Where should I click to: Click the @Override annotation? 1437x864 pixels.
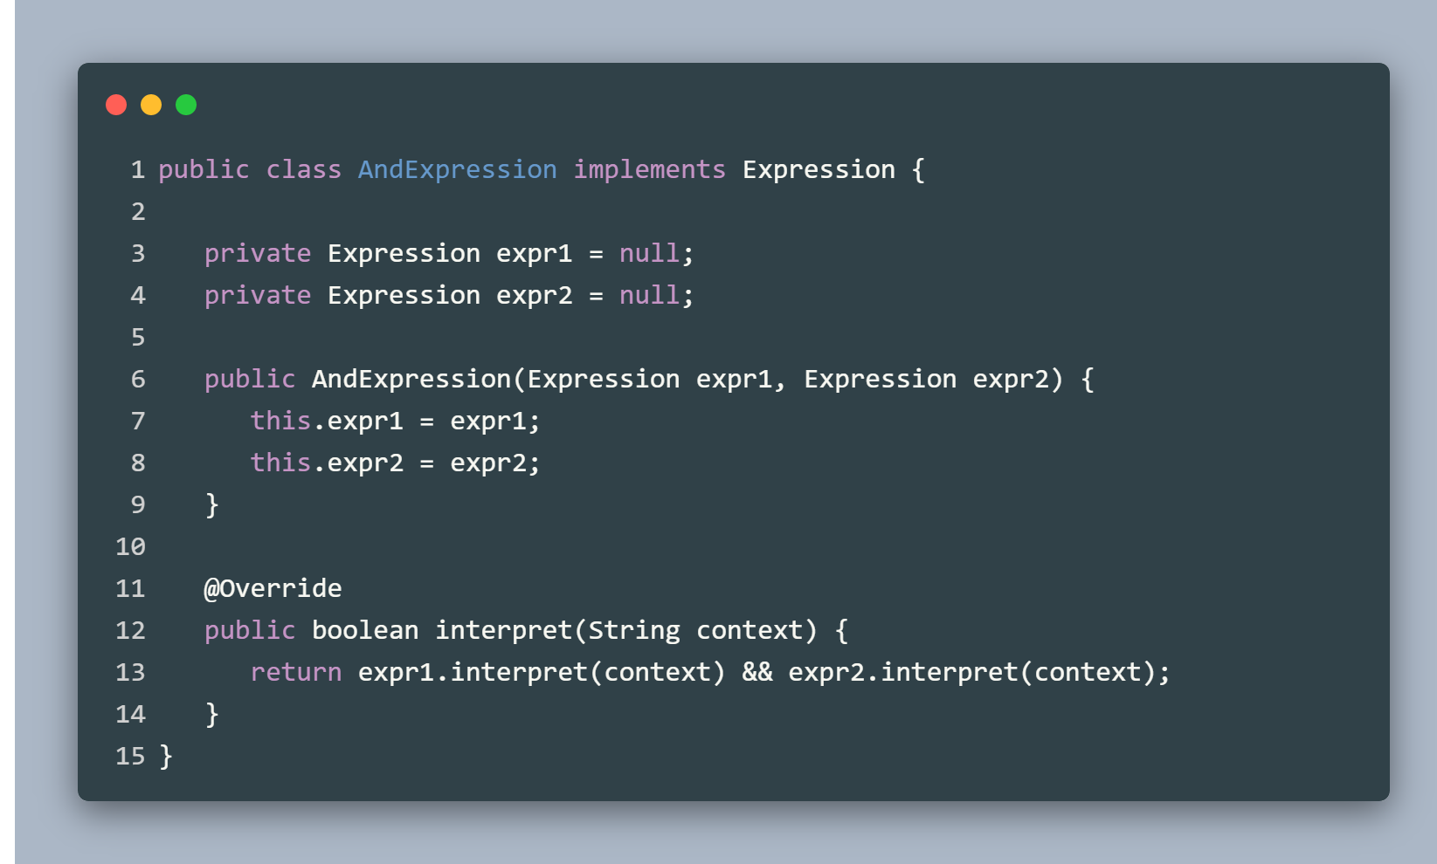click(x=273, y=588)
